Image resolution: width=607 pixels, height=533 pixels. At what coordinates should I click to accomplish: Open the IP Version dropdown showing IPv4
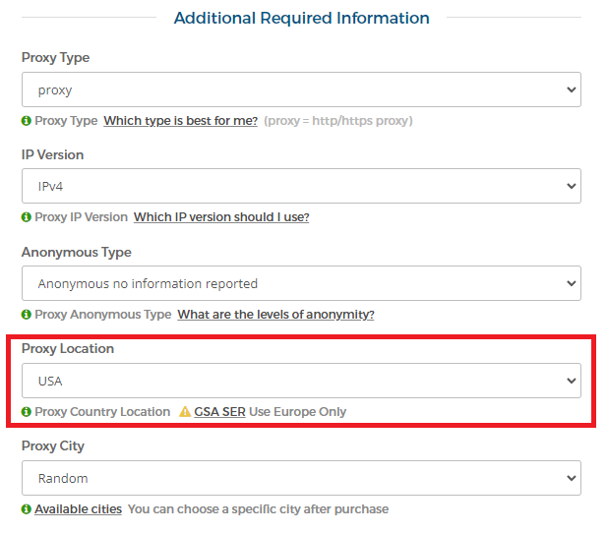(301, 186)
